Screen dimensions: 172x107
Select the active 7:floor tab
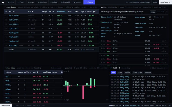pyautogui.click(x=89, y=2)
